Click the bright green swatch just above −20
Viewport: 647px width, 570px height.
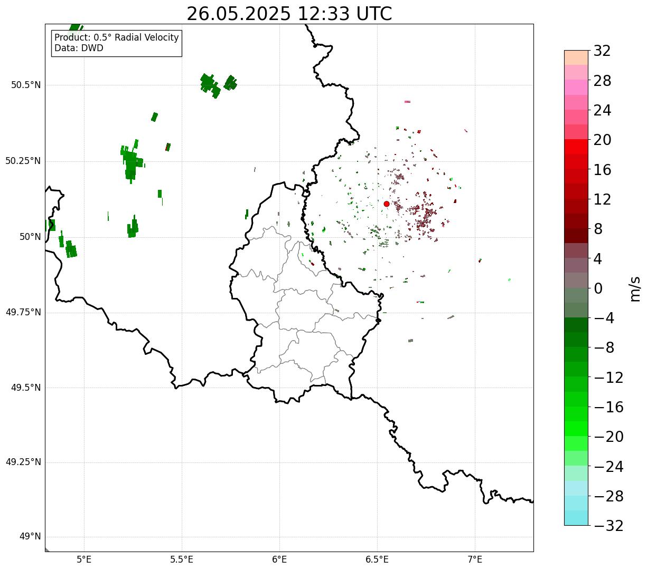click(576, 429)
